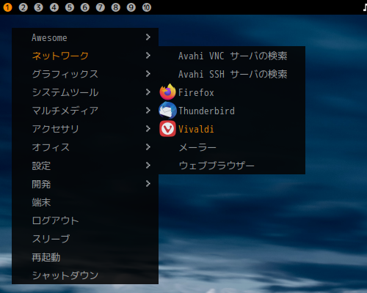
Task: Expand the Awesome submenu arrow
Action: (148, 37)
